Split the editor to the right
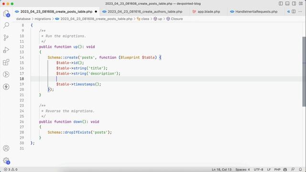306x172 pixels. (294, 11)
